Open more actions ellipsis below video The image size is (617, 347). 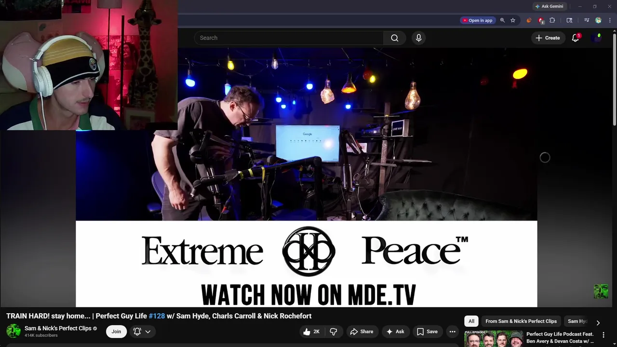click(x=452, y=332)
